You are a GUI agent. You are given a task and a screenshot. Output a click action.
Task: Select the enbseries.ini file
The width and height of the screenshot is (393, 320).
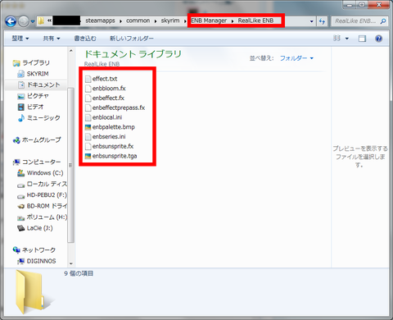click(x=106, y=136)
